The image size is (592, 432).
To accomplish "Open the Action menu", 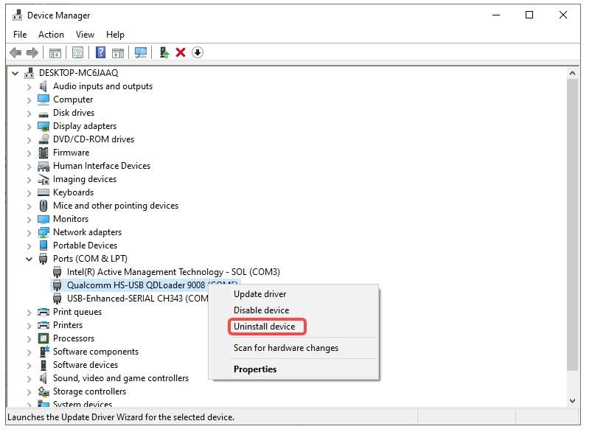I will point(51,35).
